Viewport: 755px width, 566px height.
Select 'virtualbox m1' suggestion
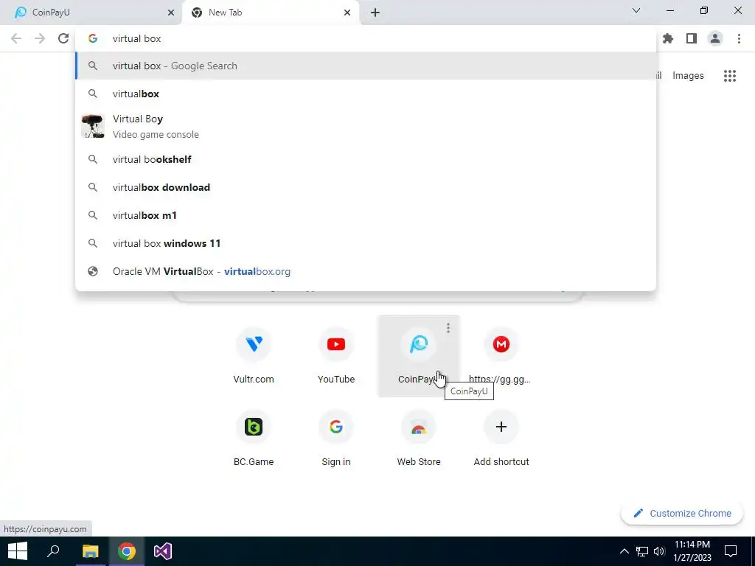(366, 215)
